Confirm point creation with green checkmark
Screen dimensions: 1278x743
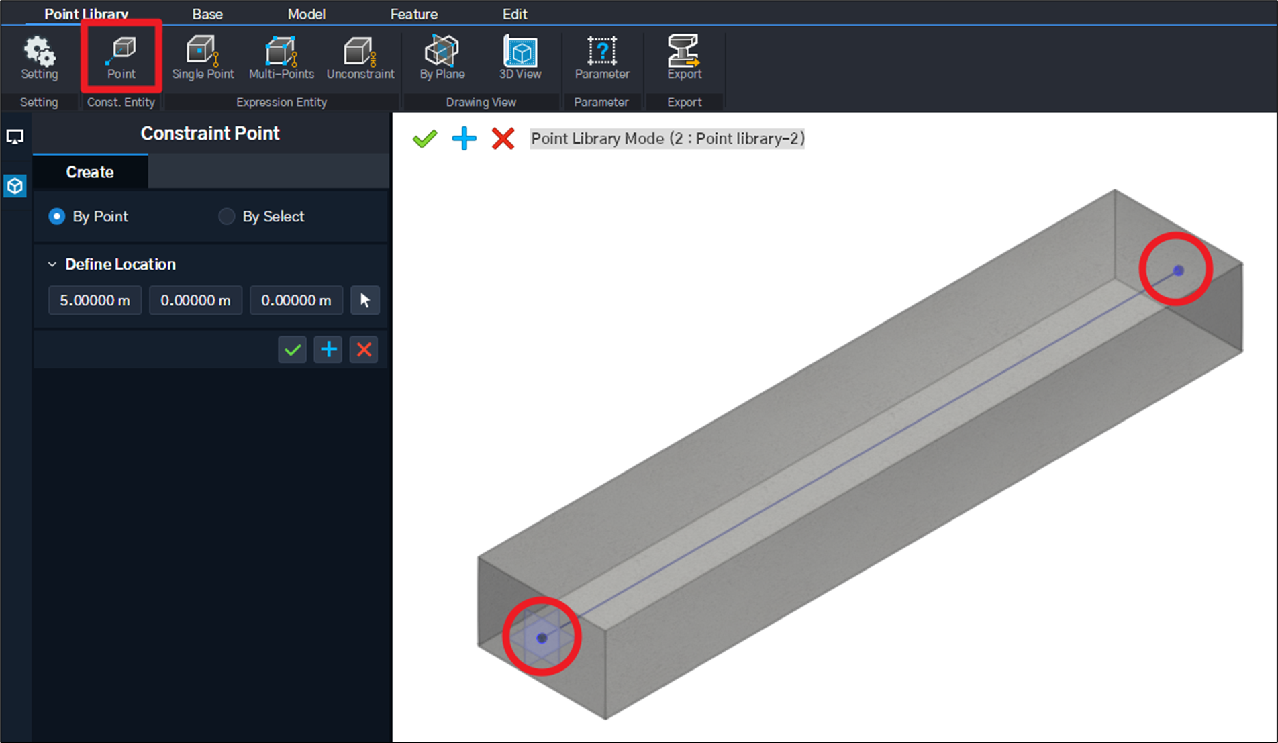pyautogui.click(x=292, y=349)
